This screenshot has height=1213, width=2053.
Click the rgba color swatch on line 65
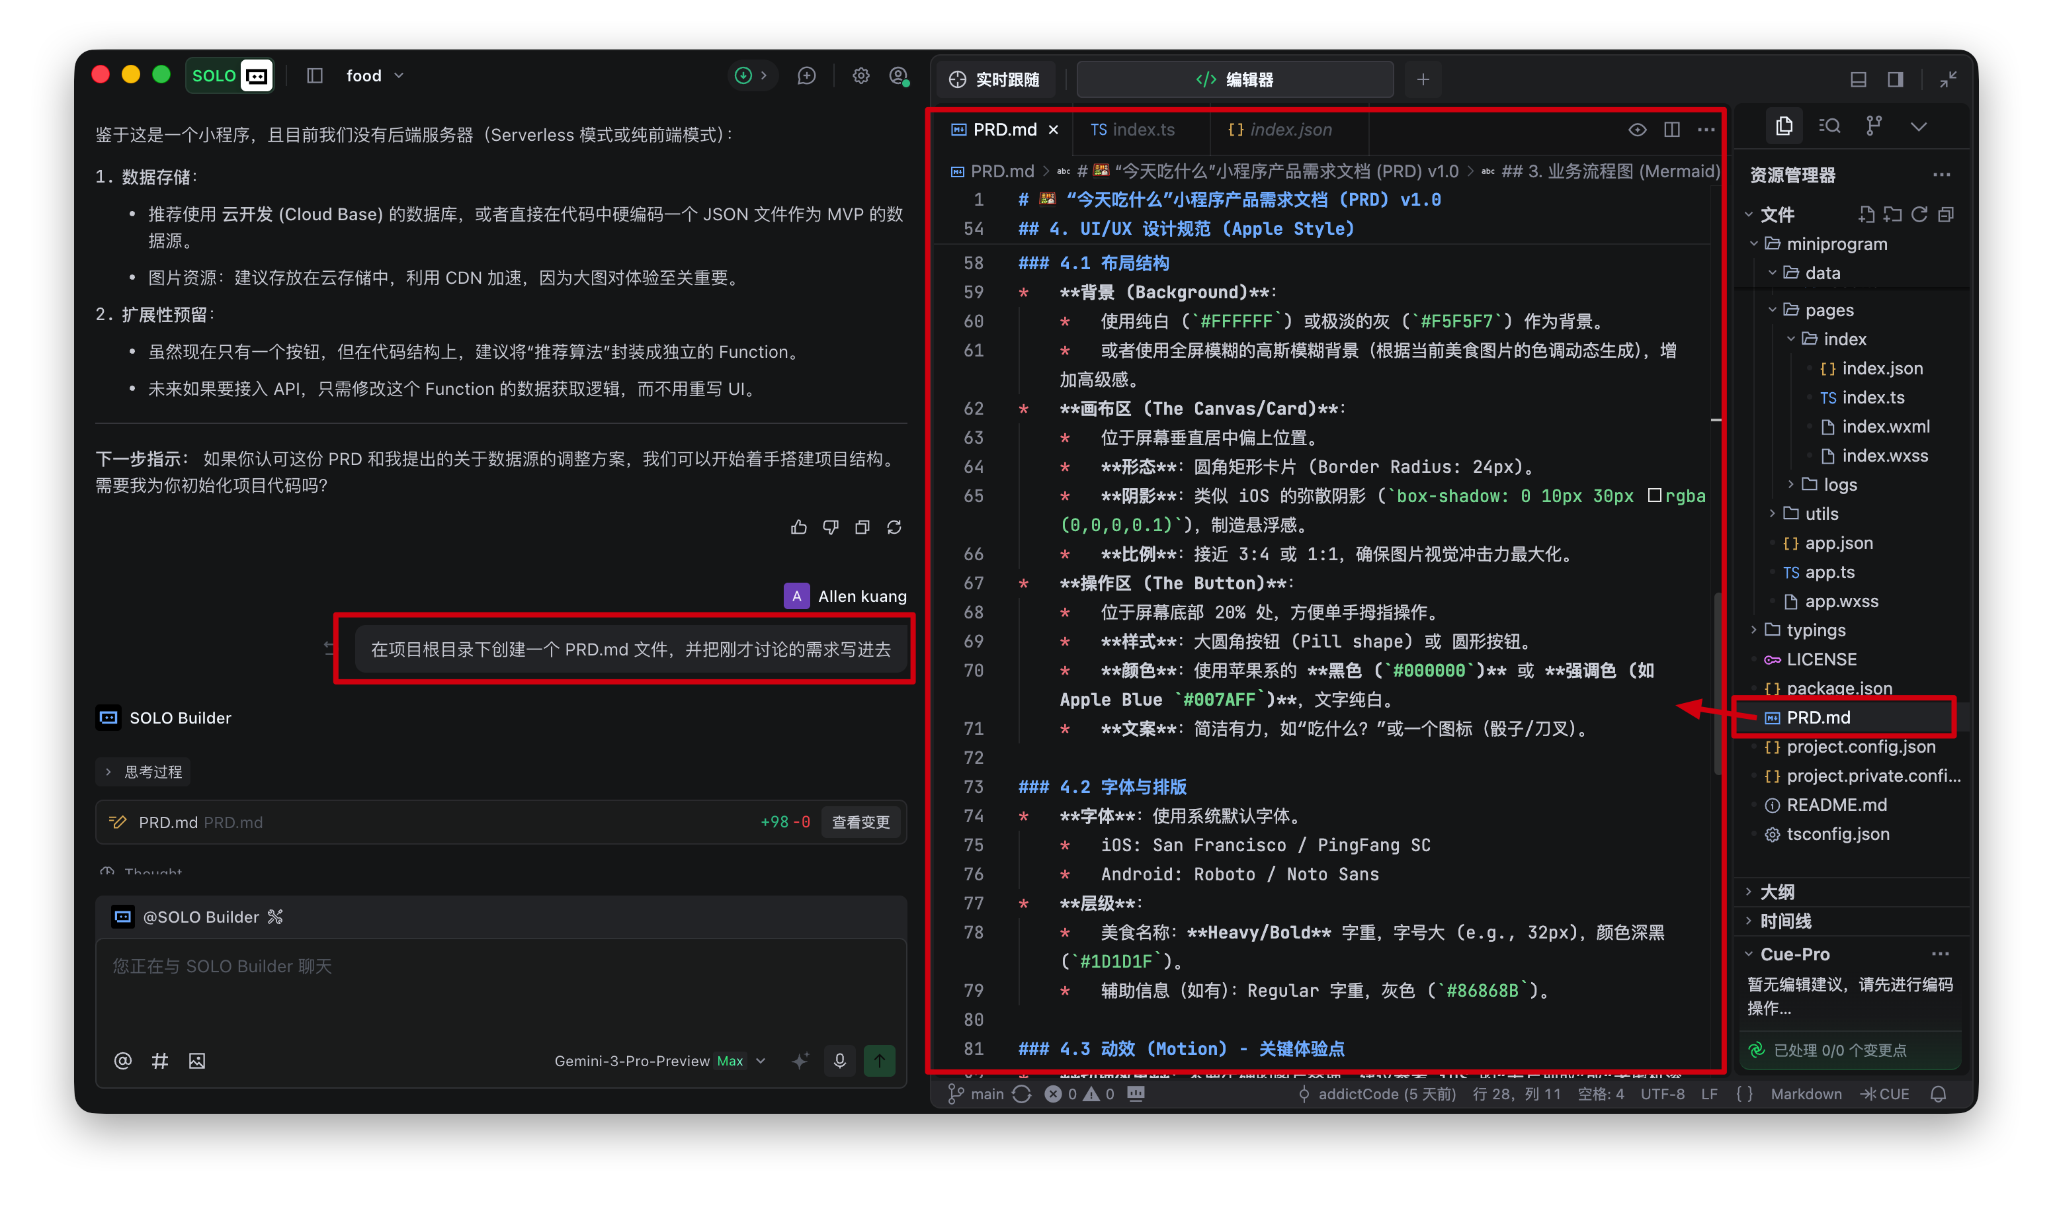click(1654, 495)
